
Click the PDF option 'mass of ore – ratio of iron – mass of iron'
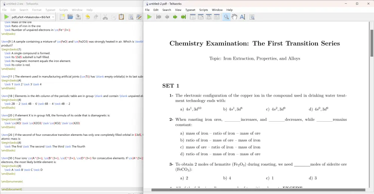pos(223,147)
